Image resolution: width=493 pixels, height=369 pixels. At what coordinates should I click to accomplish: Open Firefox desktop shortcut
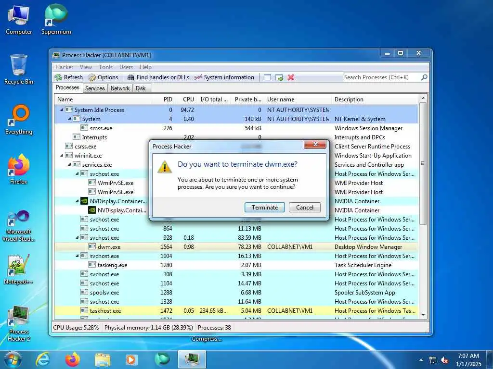[19, 170]
